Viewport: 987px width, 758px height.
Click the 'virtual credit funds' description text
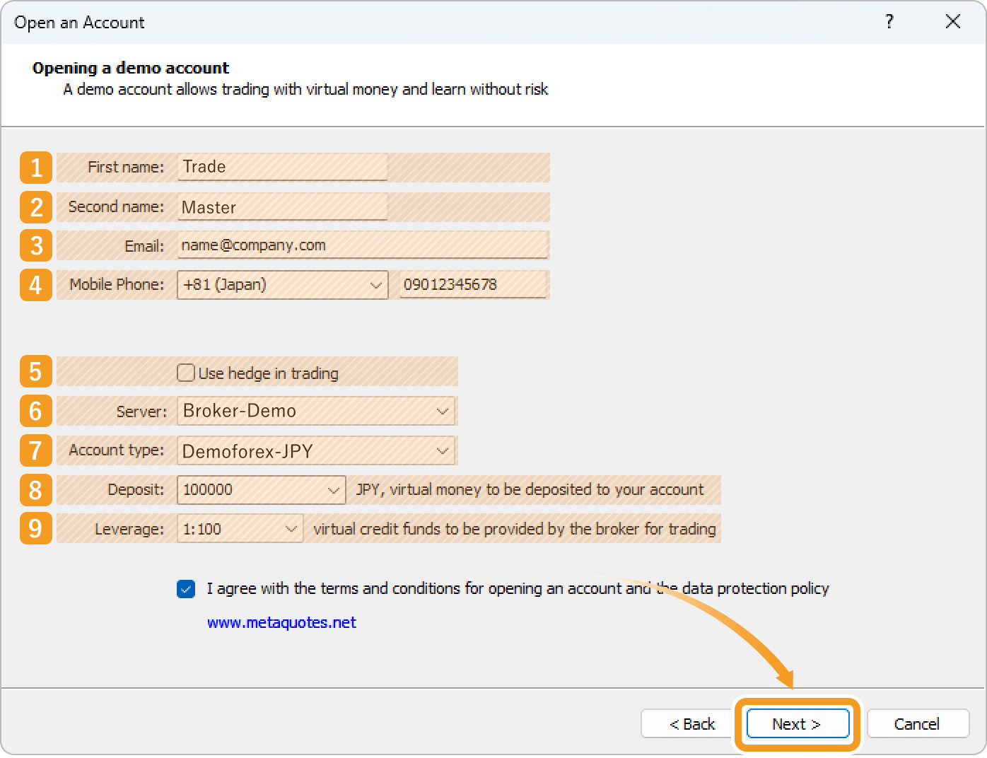point(515,529)
